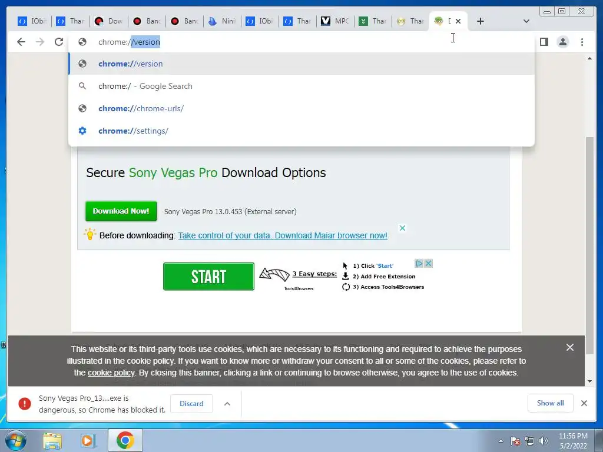Select the chrome://version suggestion
Viewport: 603px width, 452px height.
[x=301, y=64]
